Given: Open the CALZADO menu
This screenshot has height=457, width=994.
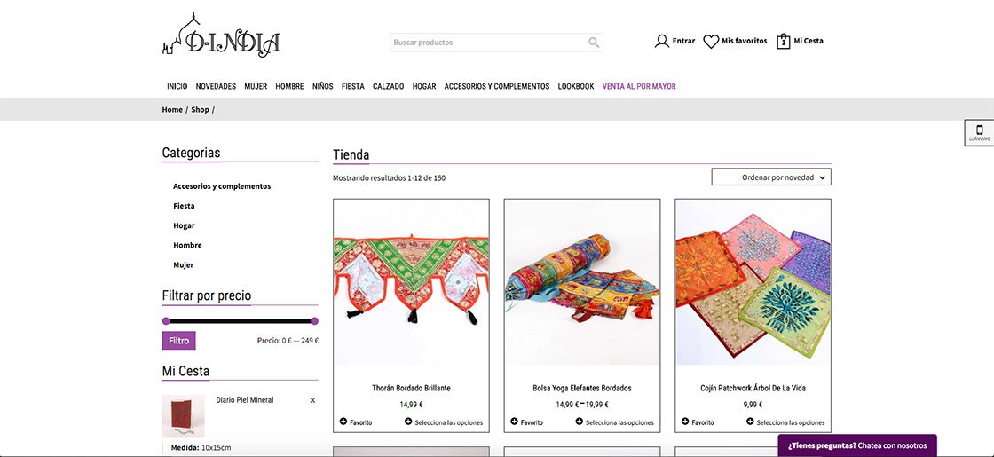Looking at the screenshot, I should 388,86.
